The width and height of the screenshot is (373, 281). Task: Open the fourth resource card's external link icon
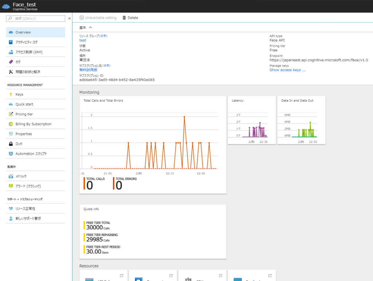tap(270, 276)
